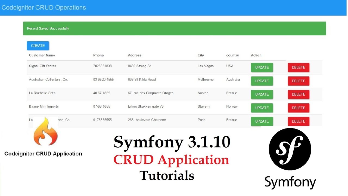Viewport: 348px width, 196px height.
Task: Select the Action column header
Action: tap(256, 55)
